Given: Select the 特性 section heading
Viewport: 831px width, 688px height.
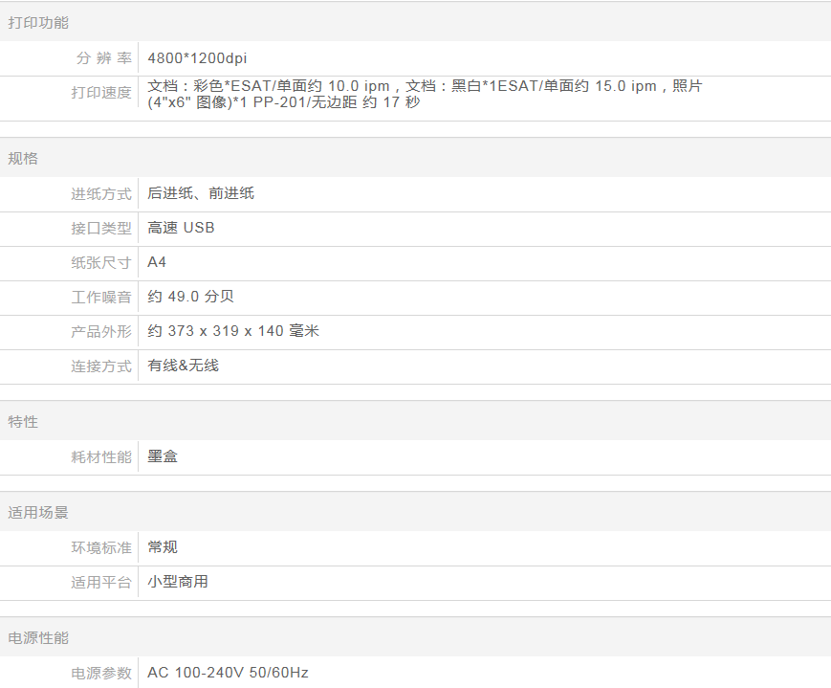Looking at the screenshot, I should 23,421.
